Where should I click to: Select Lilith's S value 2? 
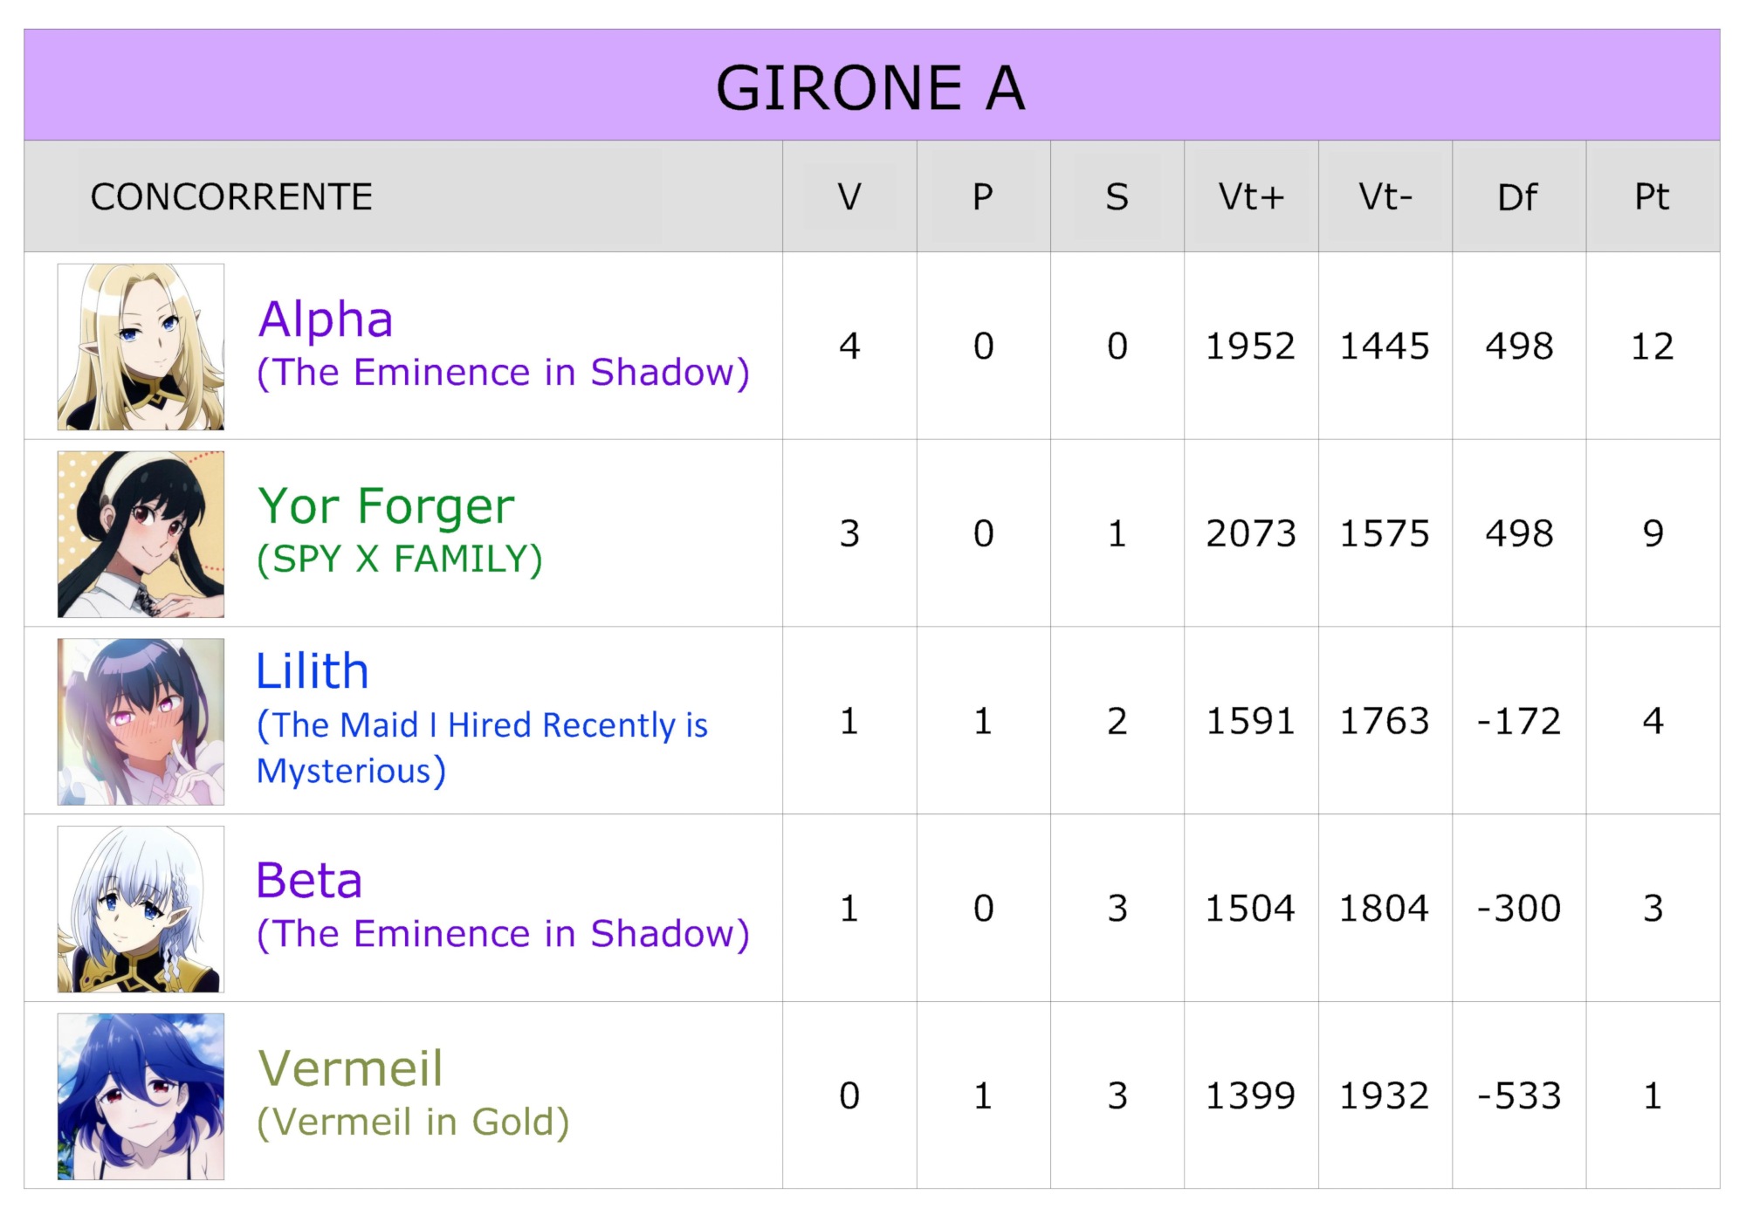click(x=1117, y=721)
